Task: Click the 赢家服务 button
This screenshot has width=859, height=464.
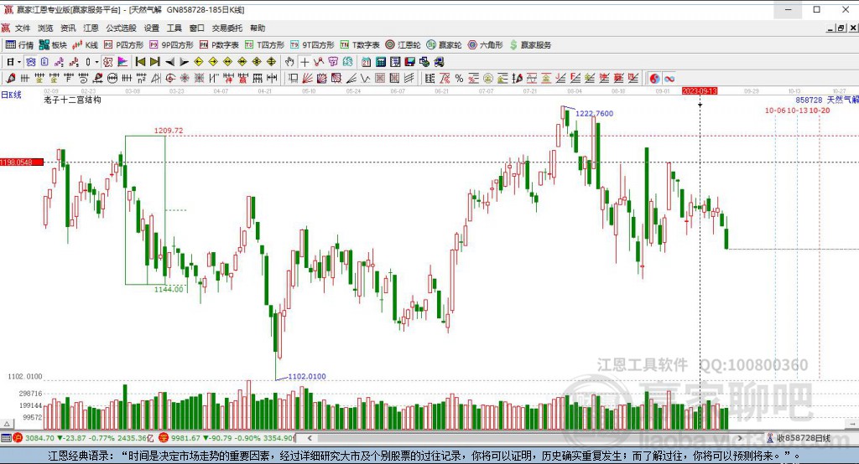Action: pyautogui.click(x=530, y=45)
